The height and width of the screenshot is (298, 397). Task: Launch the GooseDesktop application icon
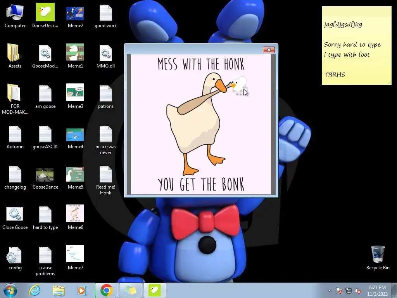(x=45, y=16)
